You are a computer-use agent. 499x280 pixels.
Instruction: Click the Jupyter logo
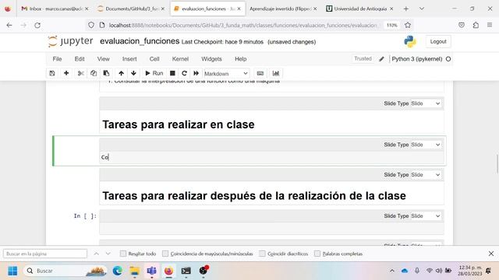(x=70, y=41)
